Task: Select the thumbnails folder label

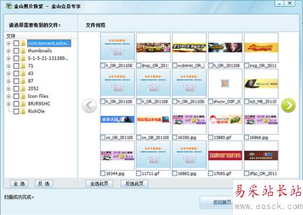Action: click(40, 51)
